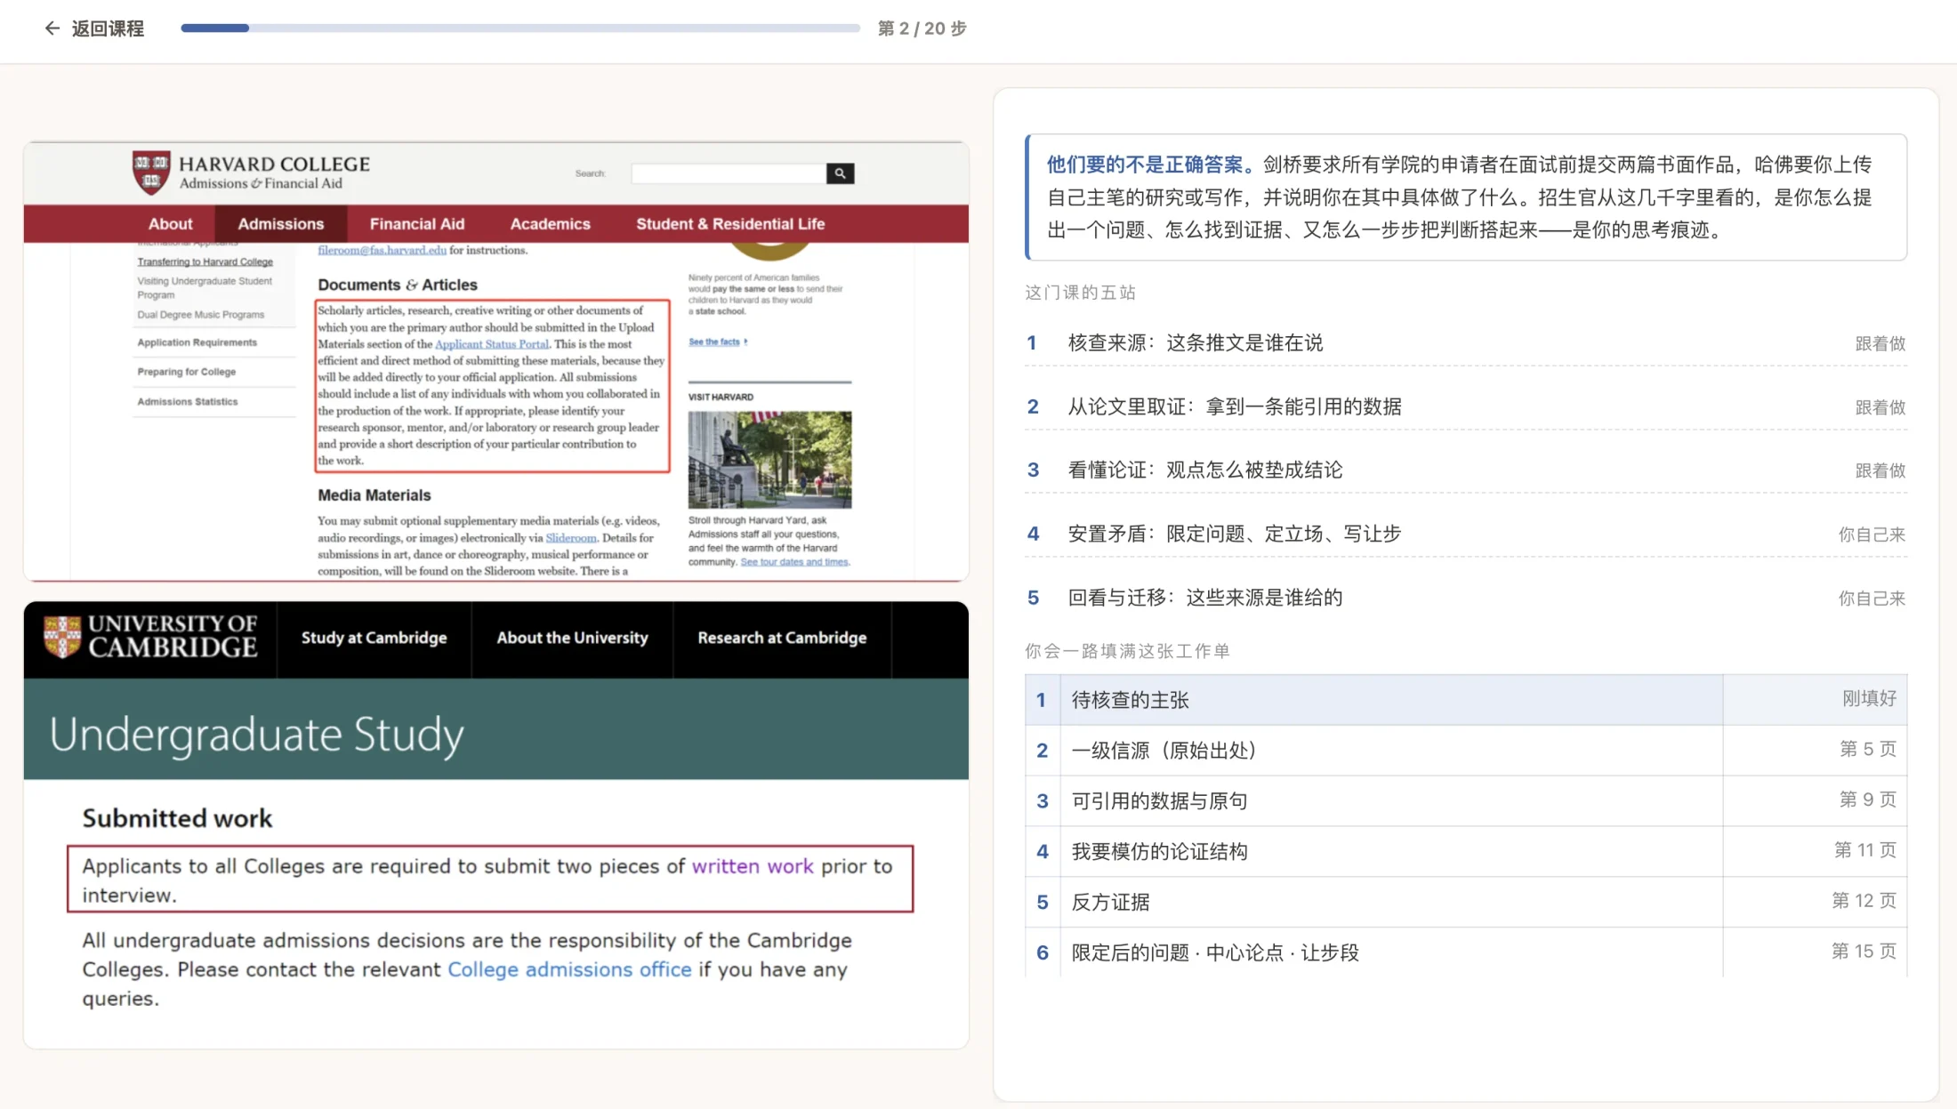Image resolution: width=1957 pixels, height=1109 pixels.
Task: Click worksheet row 限定后的问题 · 中心论点 · 让步段
Action: [1465, 952]
